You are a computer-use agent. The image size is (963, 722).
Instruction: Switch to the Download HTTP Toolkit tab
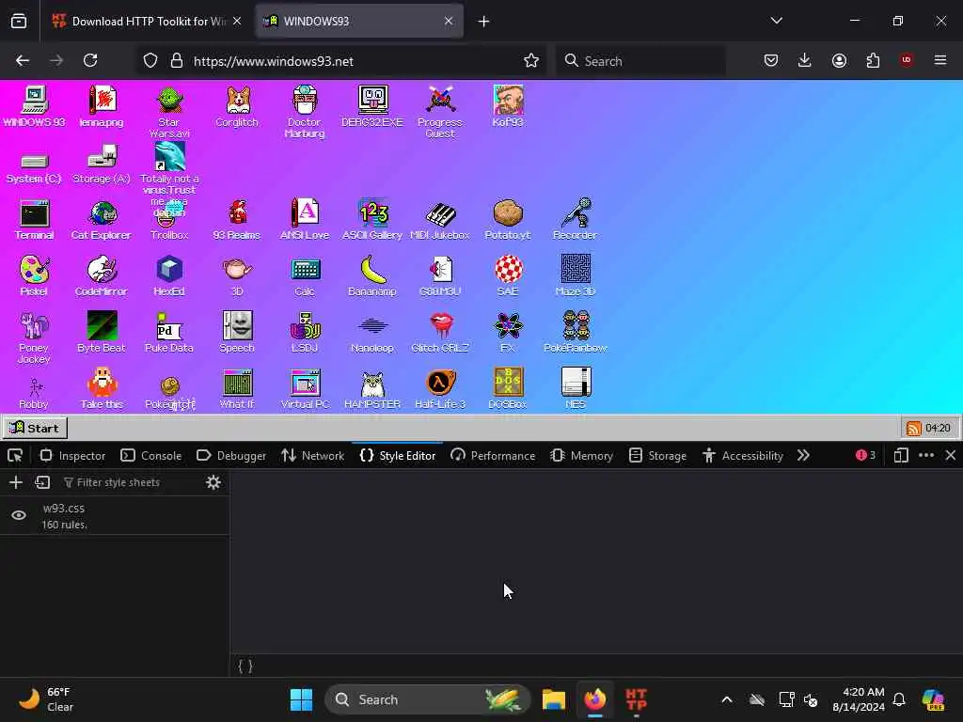click(148, 21)
